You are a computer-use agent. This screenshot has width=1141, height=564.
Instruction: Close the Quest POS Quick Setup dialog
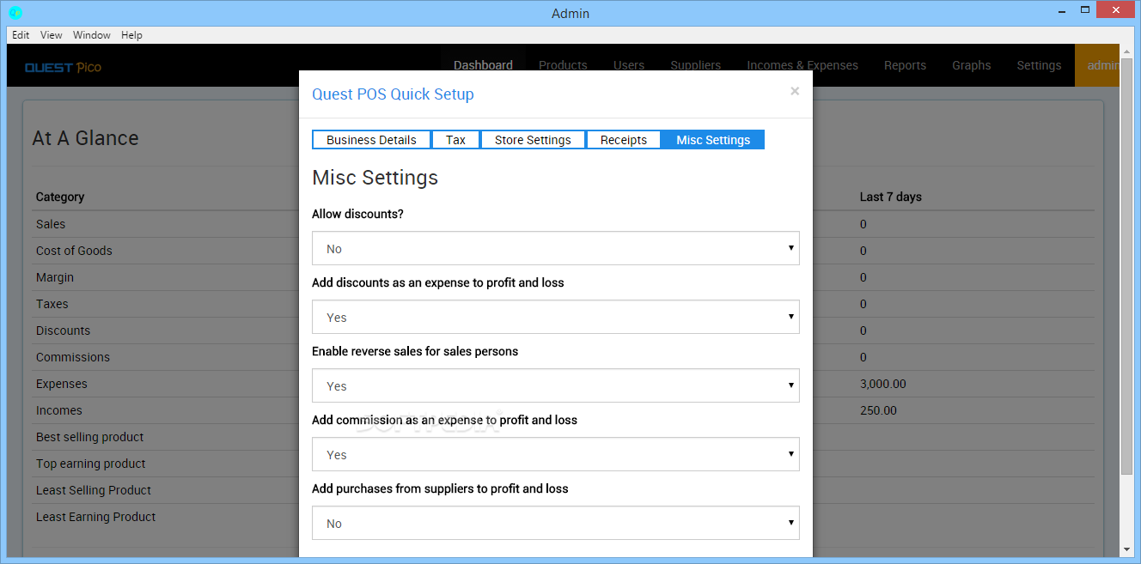pos(795,91)
